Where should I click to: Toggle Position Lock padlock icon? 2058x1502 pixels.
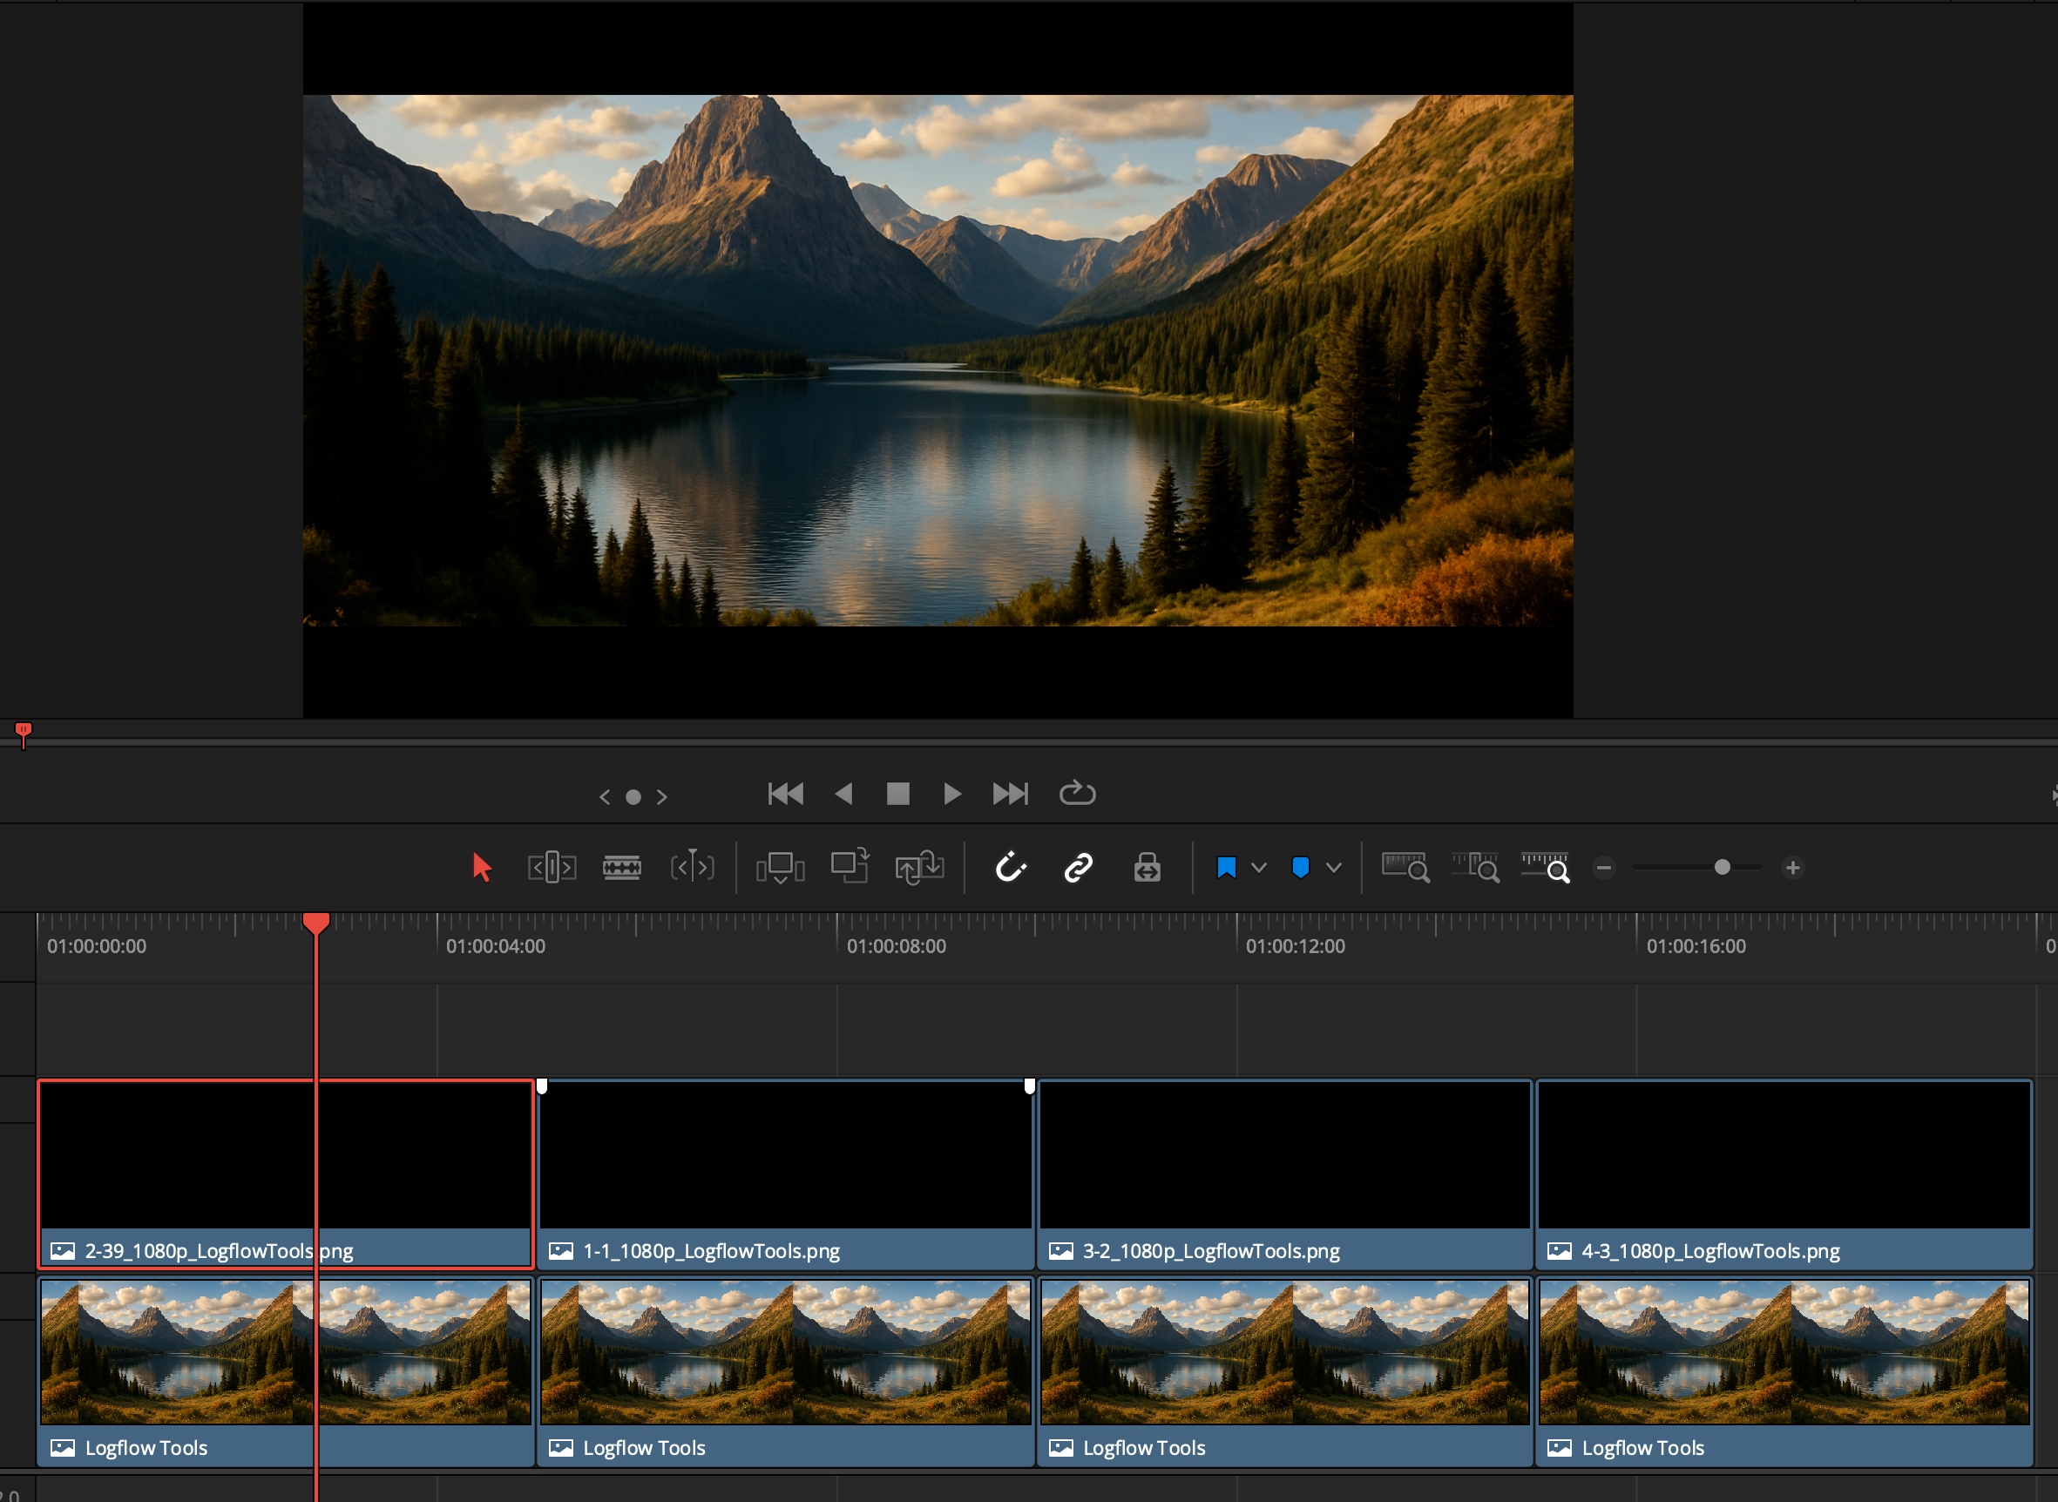pos(1147,868)
